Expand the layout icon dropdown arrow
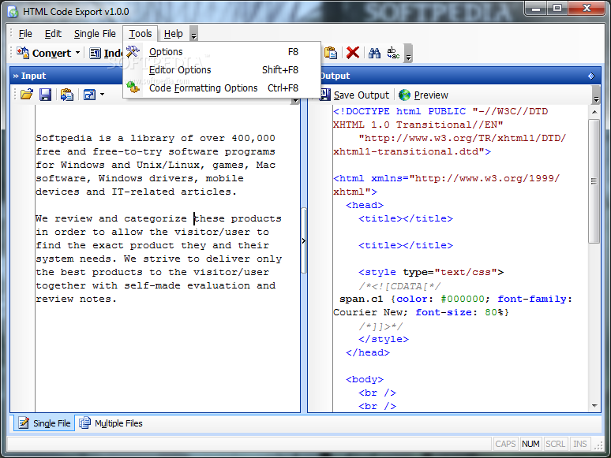The width and height of the screenshot is (611, 458). click(102, 95)
